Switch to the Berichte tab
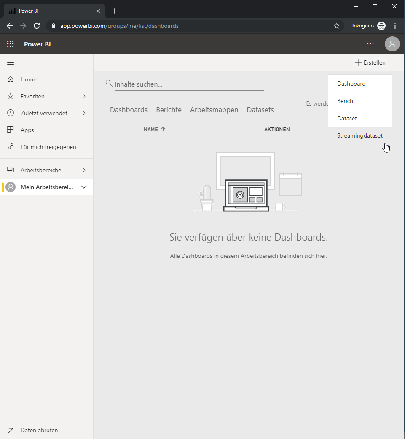405x439 pixels. [169, 110]
